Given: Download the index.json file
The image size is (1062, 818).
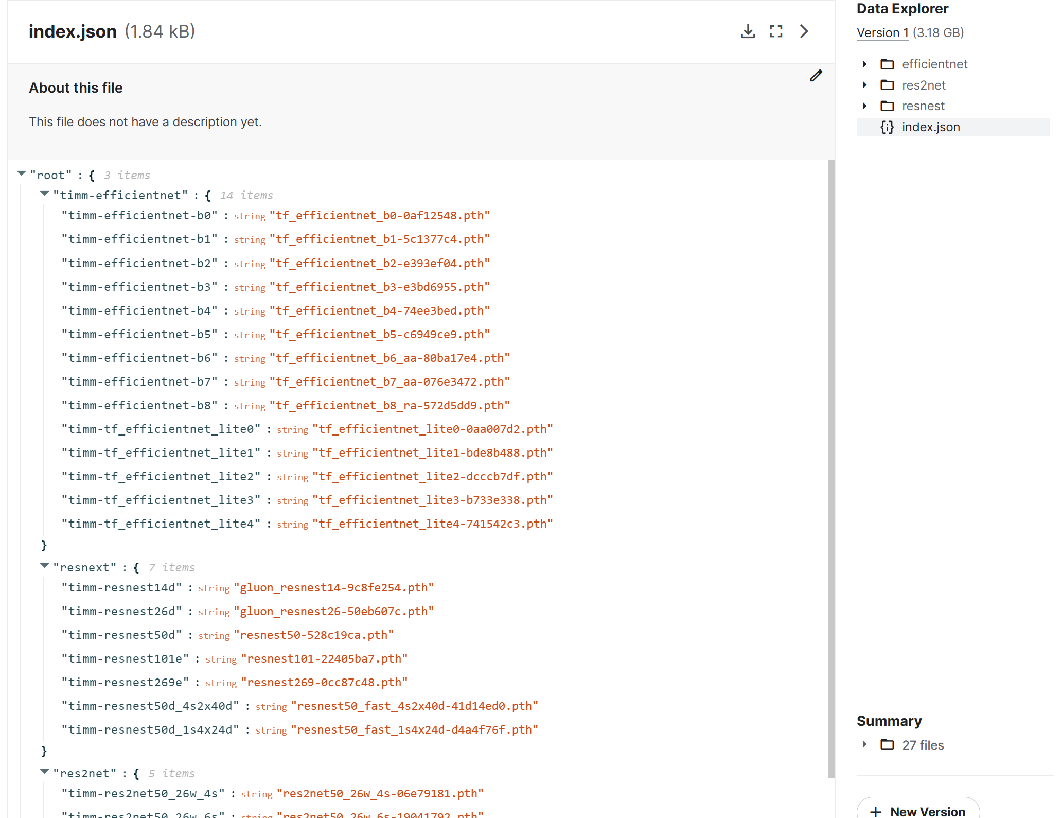Looking at the screenshot, I should coord(748,31).
